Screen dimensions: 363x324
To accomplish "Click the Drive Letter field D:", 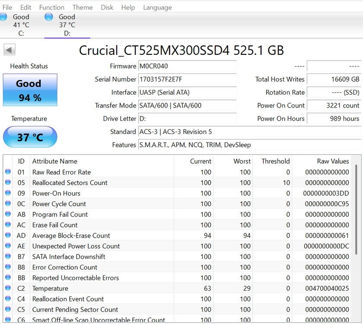I will tap(187, 119).
